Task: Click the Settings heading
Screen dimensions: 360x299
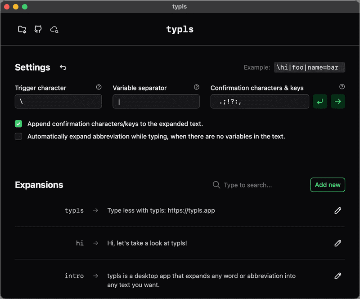Action: coord(32,67)
